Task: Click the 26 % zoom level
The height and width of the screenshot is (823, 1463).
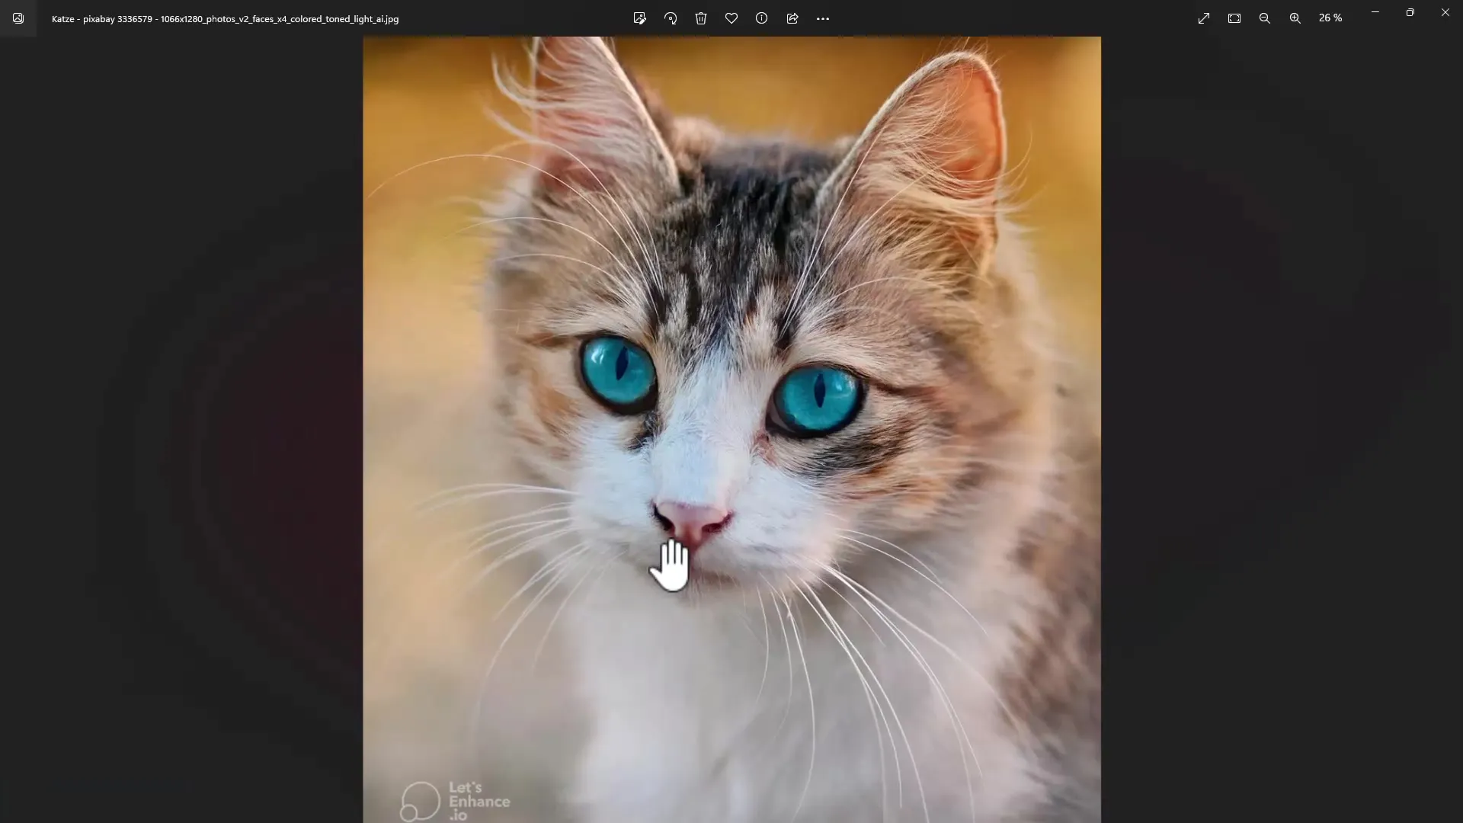Action: 1330,18
